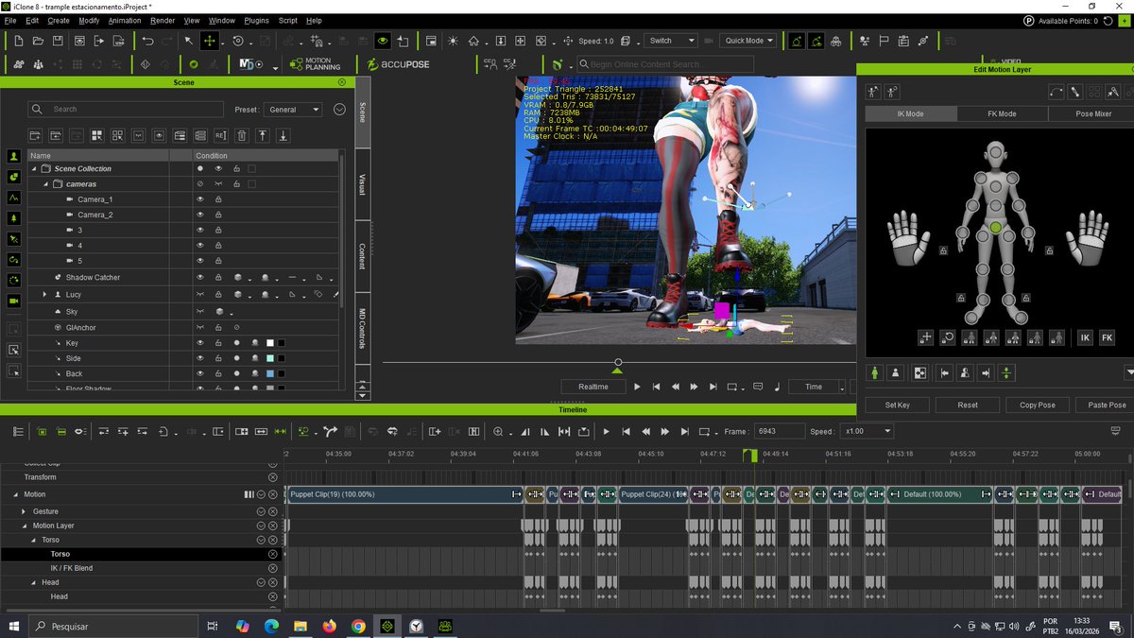Collapse the Torso track group

point(34,540)
